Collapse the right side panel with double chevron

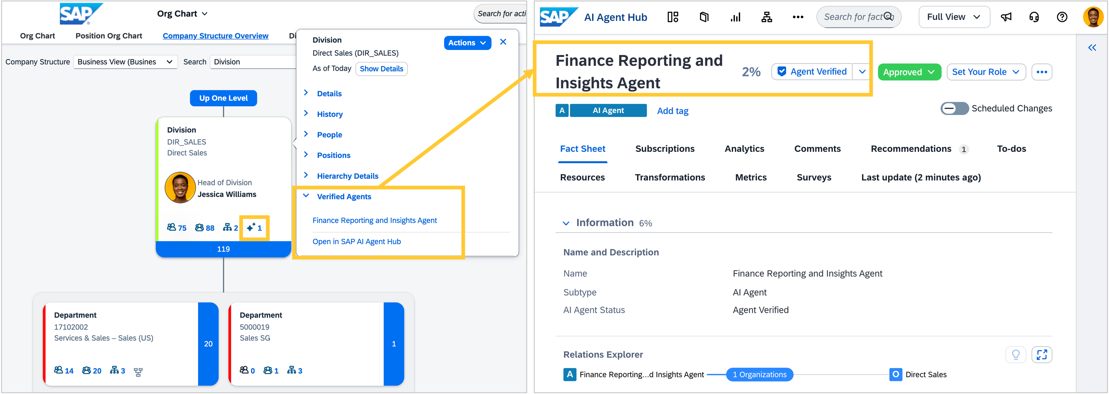tap(1092, 48)
